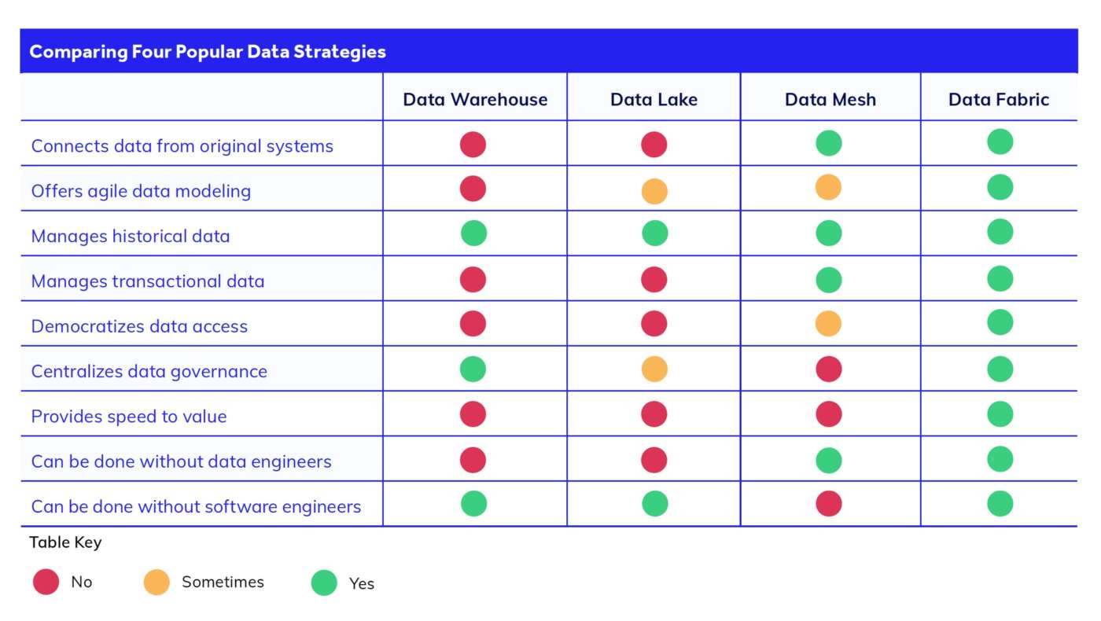This screenshot has width=1101, height=621.
Task: Click the 'Democratizes data access' row label
Action: [x=139, y=326]
